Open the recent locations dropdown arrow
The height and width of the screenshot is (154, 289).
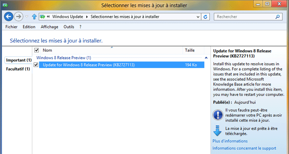(27, 17)
